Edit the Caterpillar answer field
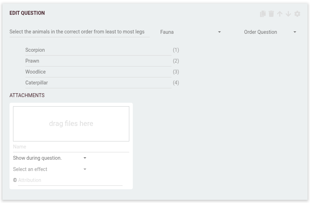This screenshot has height=203, width=310. click(95, 83)
